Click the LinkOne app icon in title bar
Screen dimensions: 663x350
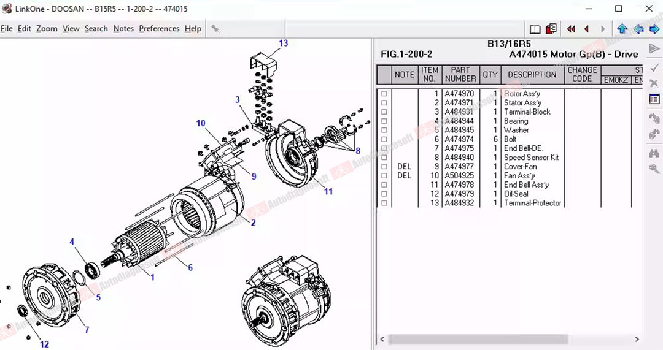pyautogui.click(x=6, y=9)
